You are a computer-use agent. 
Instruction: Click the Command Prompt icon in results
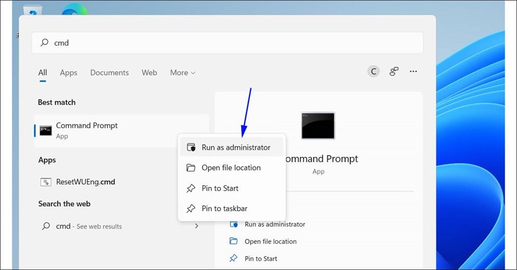coord(45,131)
